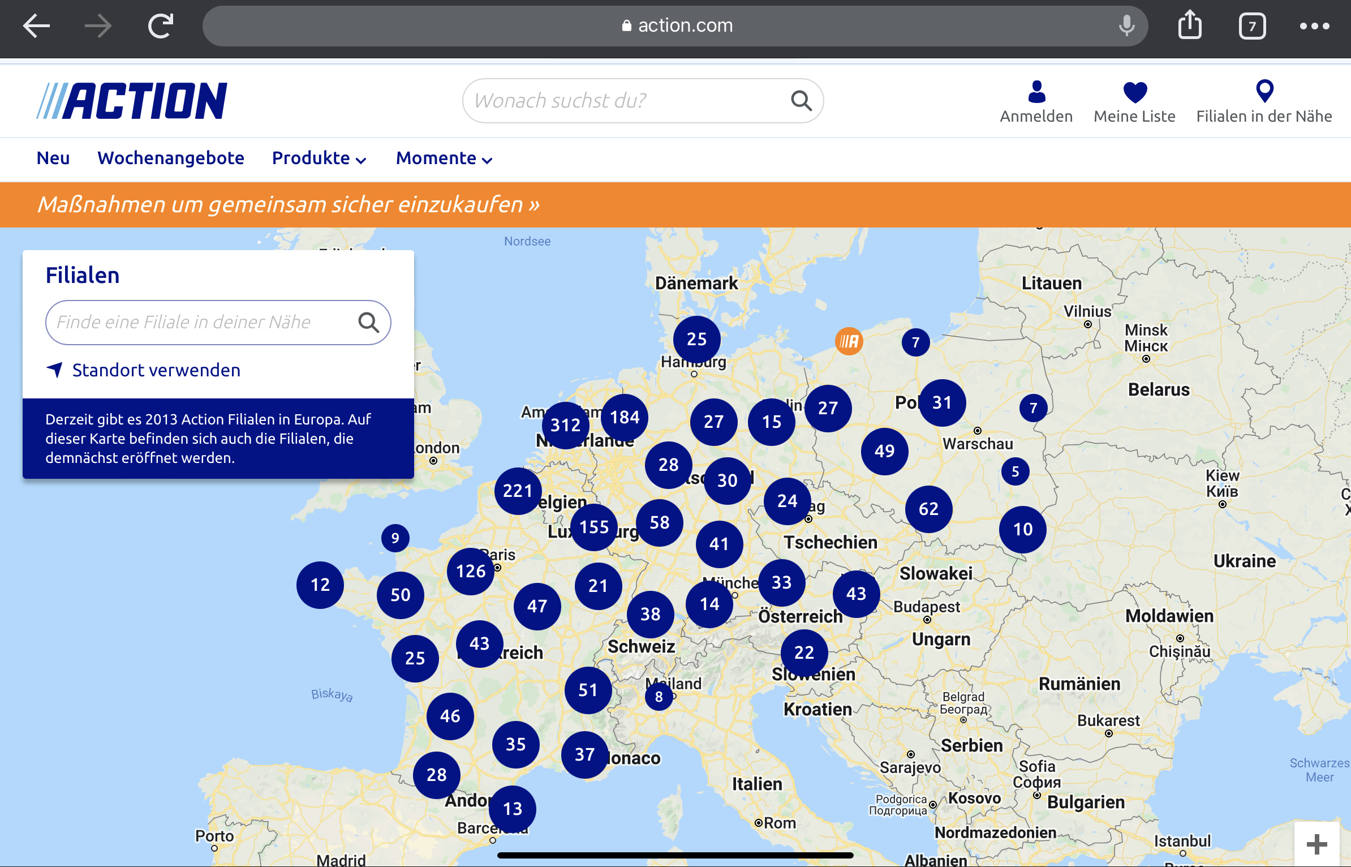The width and height of the screenshot is (1351, 867).
Task: Click the orange Action store marker on map
Action: pos(849,341)
